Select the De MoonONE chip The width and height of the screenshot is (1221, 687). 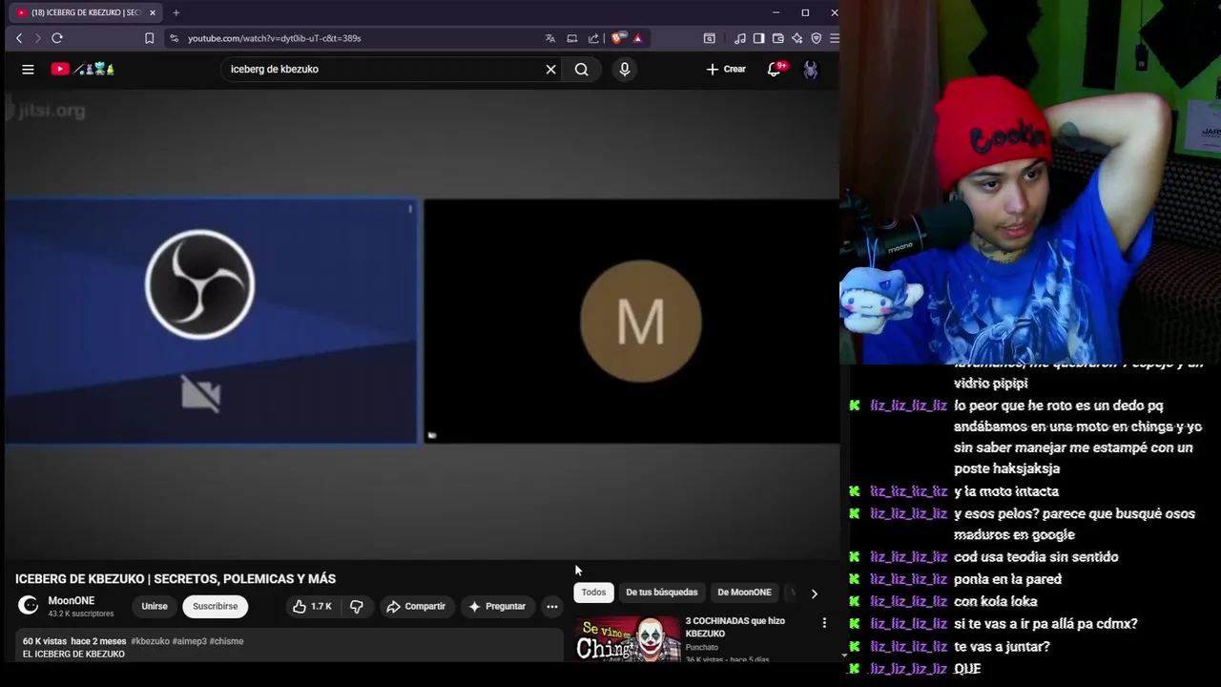tap(744, 593)
